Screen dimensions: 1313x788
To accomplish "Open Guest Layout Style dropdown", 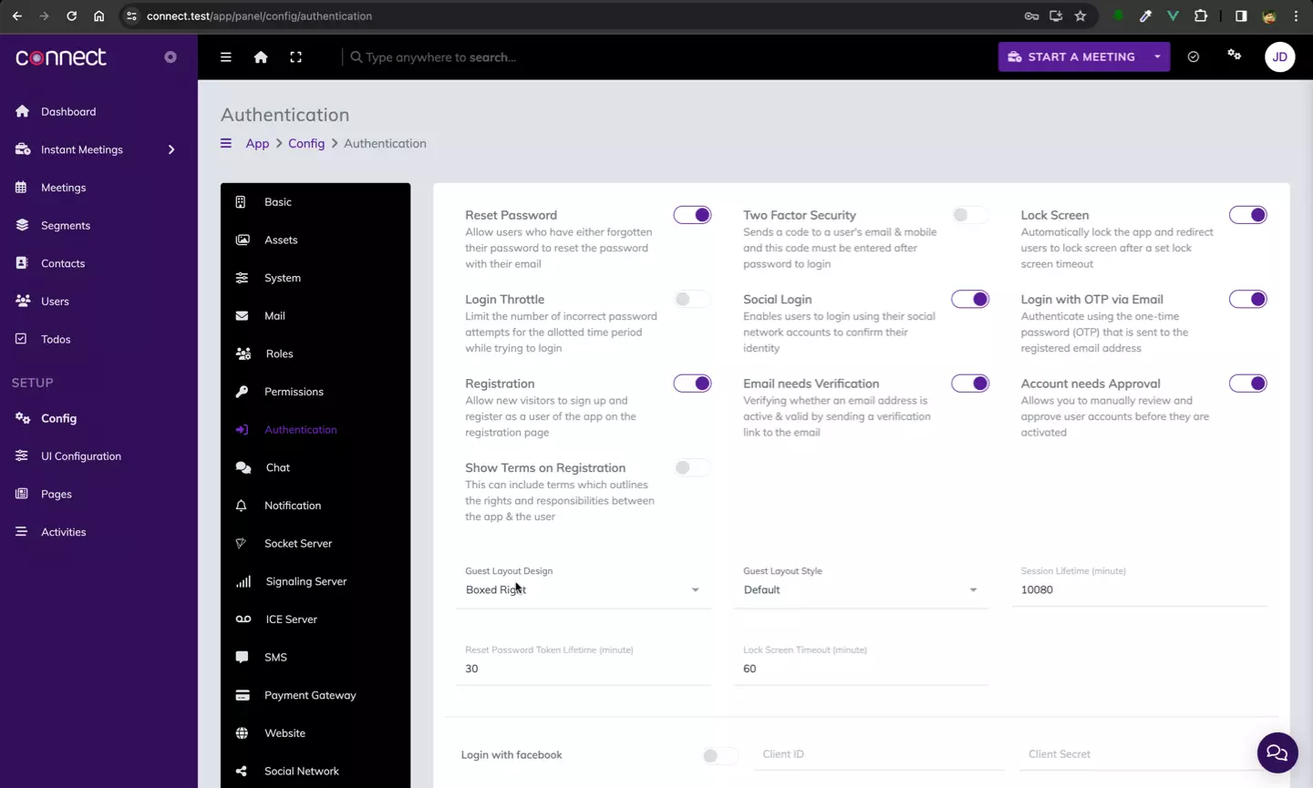I will click(x=861, y=589).
